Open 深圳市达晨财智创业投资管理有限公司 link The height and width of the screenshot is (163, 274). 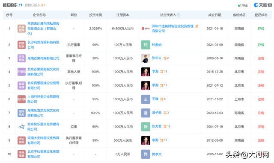(173, 29)
